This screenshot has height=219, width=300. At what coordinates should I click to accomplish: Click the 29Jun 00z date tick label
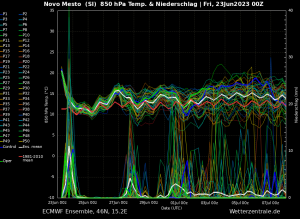pos(148,202)
